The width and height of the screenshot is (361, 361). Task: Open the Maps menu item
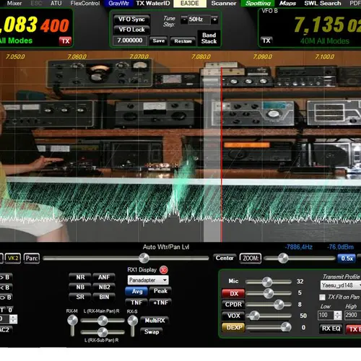[x=287, y=3]
